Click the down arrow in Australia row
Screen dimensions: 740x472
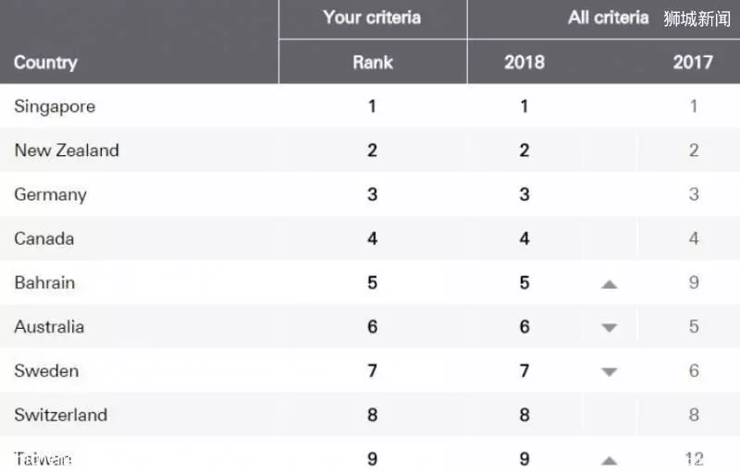(610, 328)
